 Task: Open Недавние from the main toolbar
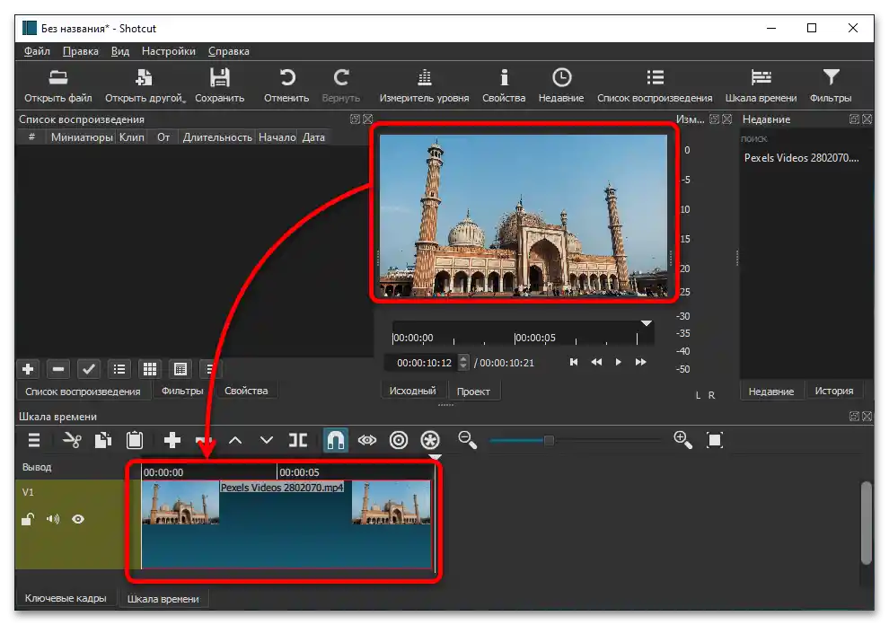(561, 85)
